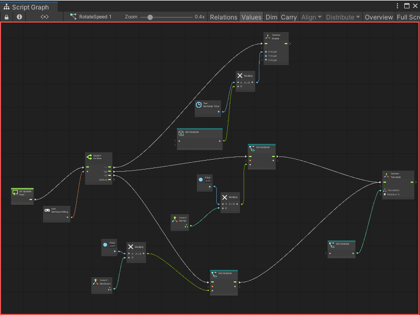Toggle Carry mode on
Image resolution: width=420 pixels, height=315 pixels.
(x=289, y=17)
